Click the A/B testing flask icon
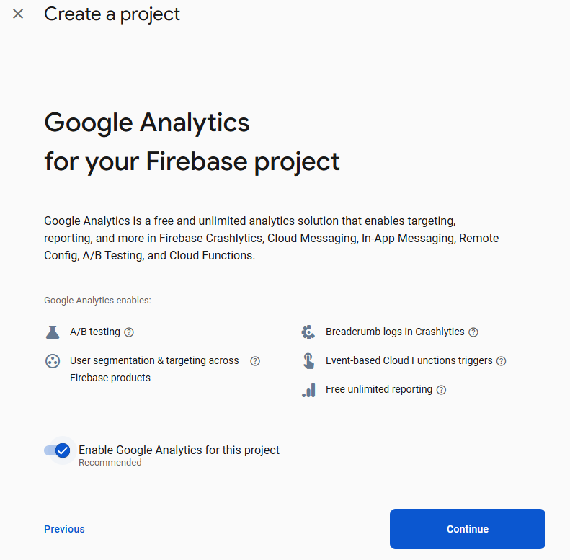Image resolution: width=570 pixels, height=560 pixels. click(52, 332)
